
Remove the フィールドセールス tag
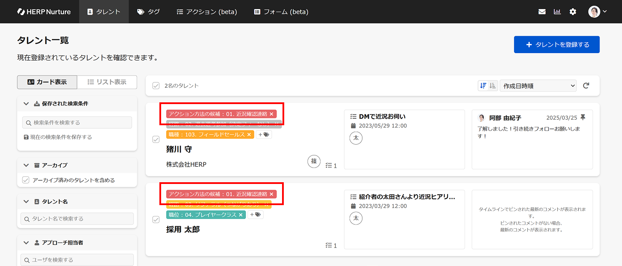249,135
